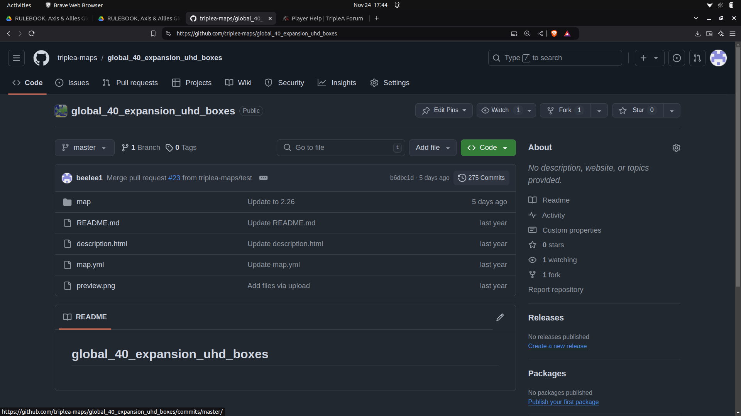The width and height of the screenshot is (741, 416).
Task: View the 1 Branch link
Action: point(140,148)
